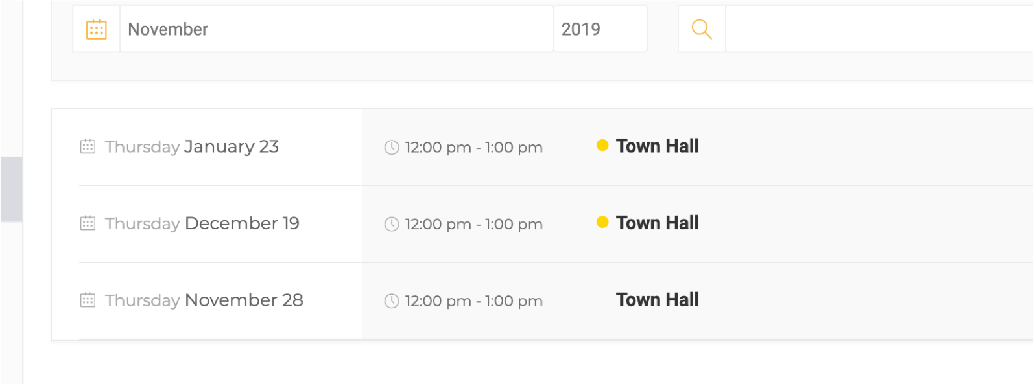Click the clock icon in the December 19 row
Screen dimensions: 1033x384
pos(392,224)
